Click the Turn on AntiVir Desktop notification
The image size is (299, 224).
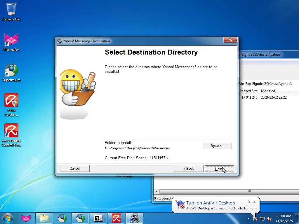pyautogui.click(x=211, y=203)
